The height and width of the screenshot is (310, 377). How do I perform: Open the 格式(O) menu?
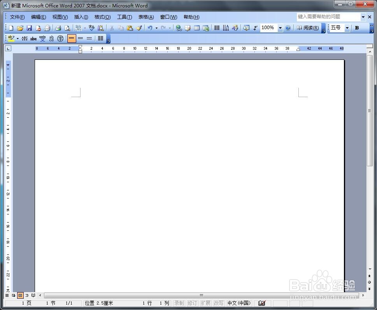click(102, 17)
